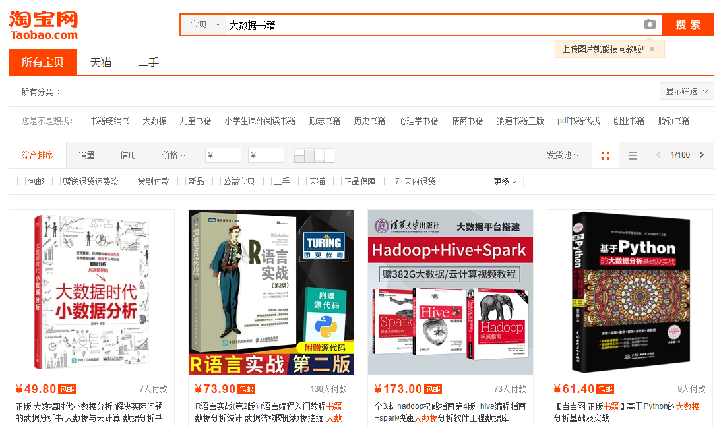Expand 所有分类 categories
Screen dimensions: 715x426
pos(41,92)
